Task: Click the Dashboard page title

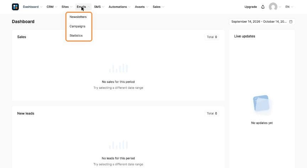Action: 23,22
